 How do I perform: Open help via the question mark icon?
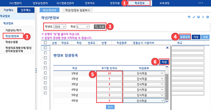pos(198,17)
